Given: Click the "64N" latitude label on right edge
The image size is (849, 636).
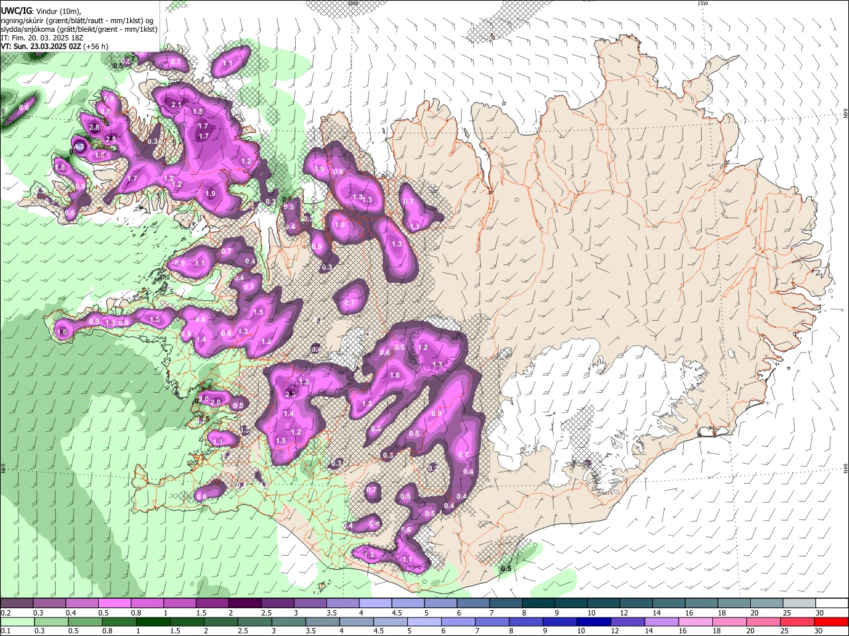Looking at the screenshot, I should 846,468.
